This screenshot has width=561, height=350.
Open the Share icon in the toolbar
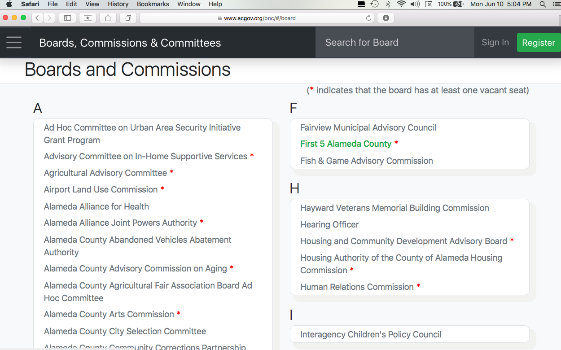(108, 18)
